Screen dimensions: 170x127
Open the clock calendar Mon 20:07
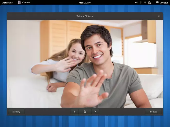85,3
